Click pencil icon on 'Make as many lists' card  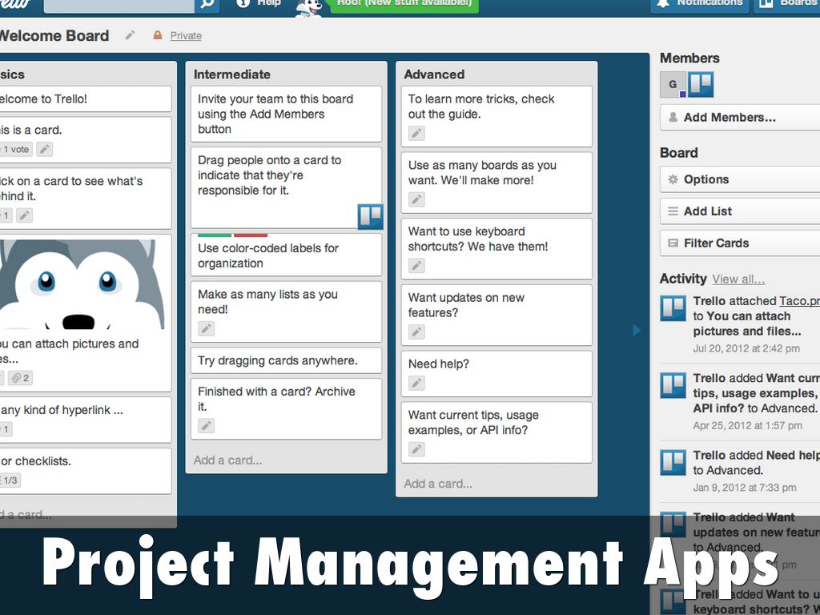[x=207, y=328]
